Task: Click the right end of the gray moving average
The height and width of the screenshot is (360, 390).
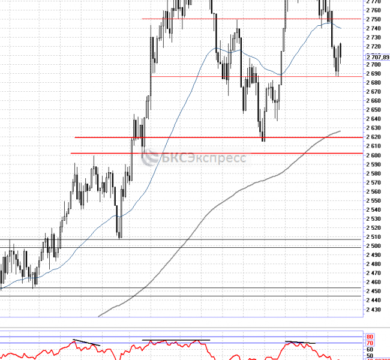Action: click(x=340, y=131)
